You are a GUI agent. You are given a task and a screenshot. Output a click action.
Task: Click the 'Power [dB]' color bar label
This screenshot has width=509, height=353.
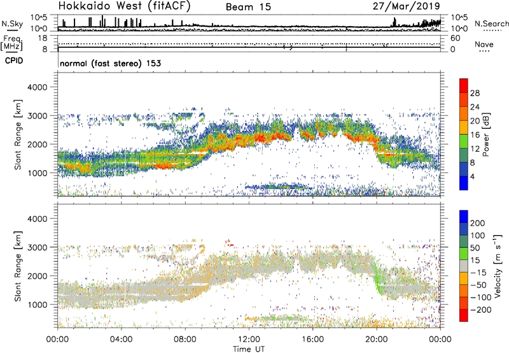point(485,134)
